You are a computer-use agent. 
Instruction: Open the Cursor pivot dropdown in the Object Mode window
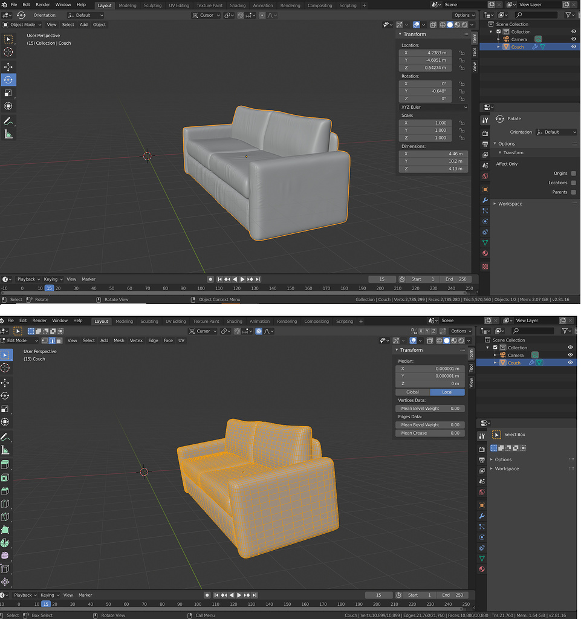(206, 15)
